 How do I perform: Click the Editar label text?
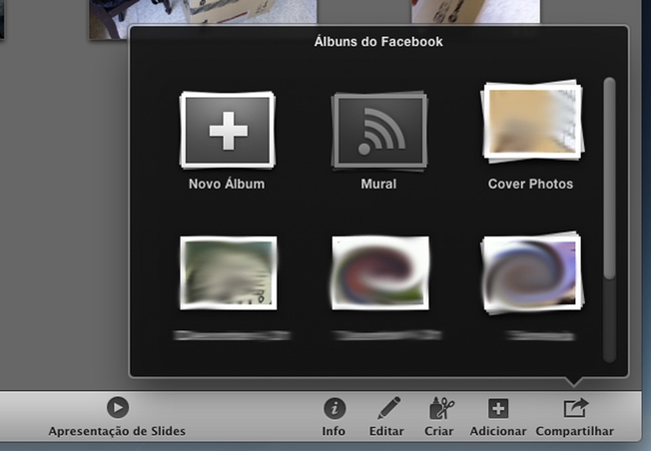click(x=386, y=432)
